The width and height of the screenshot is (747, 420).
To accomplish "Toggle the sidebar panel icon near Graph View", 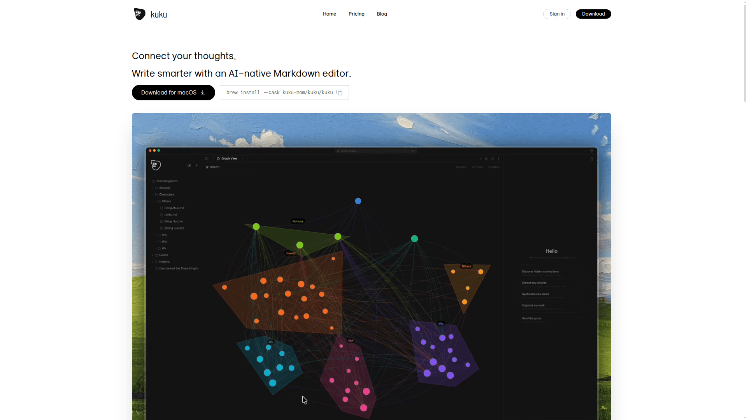I will coord(207,159).
